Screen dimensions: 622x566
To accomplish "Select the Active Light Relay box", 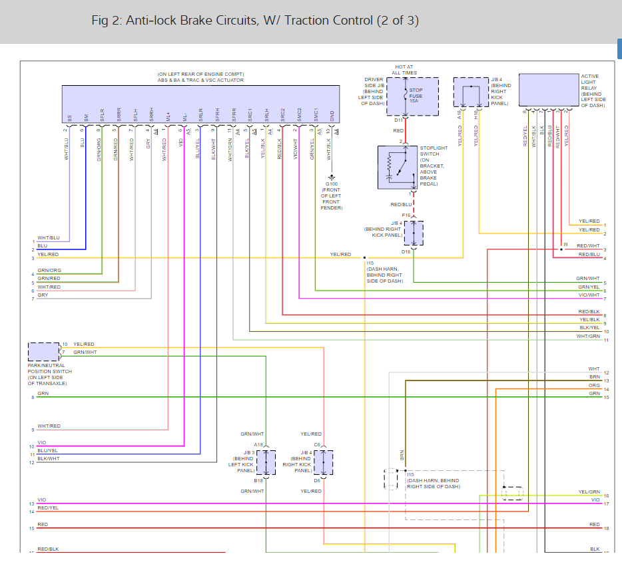I will pyautogui.click(x=549, y=90).
